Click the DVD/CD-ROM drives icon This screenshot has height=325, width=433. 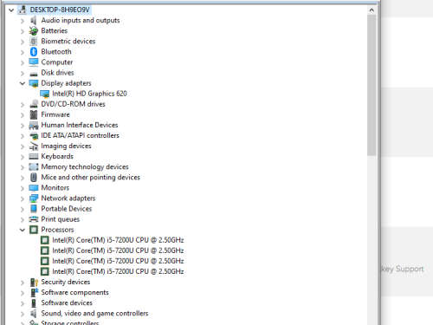34,104
